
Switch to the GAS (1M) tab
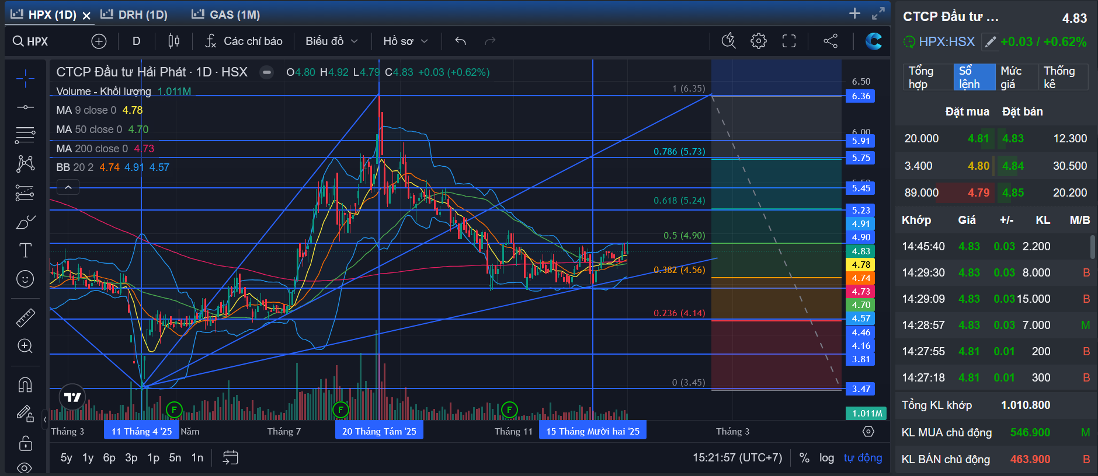(226, 15)
